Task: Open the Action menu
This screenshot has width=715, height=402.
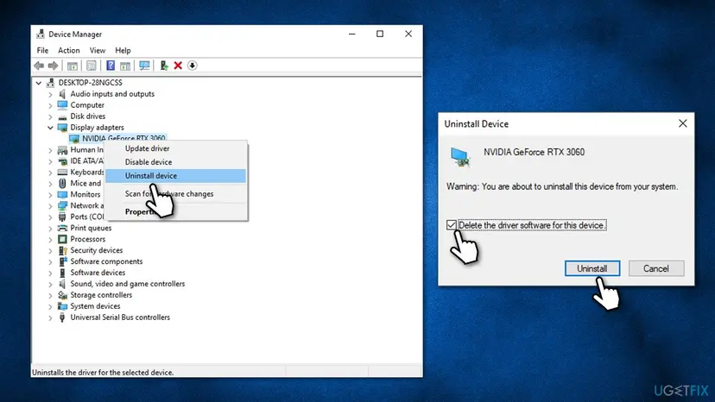Action: (x=69, y=51)
